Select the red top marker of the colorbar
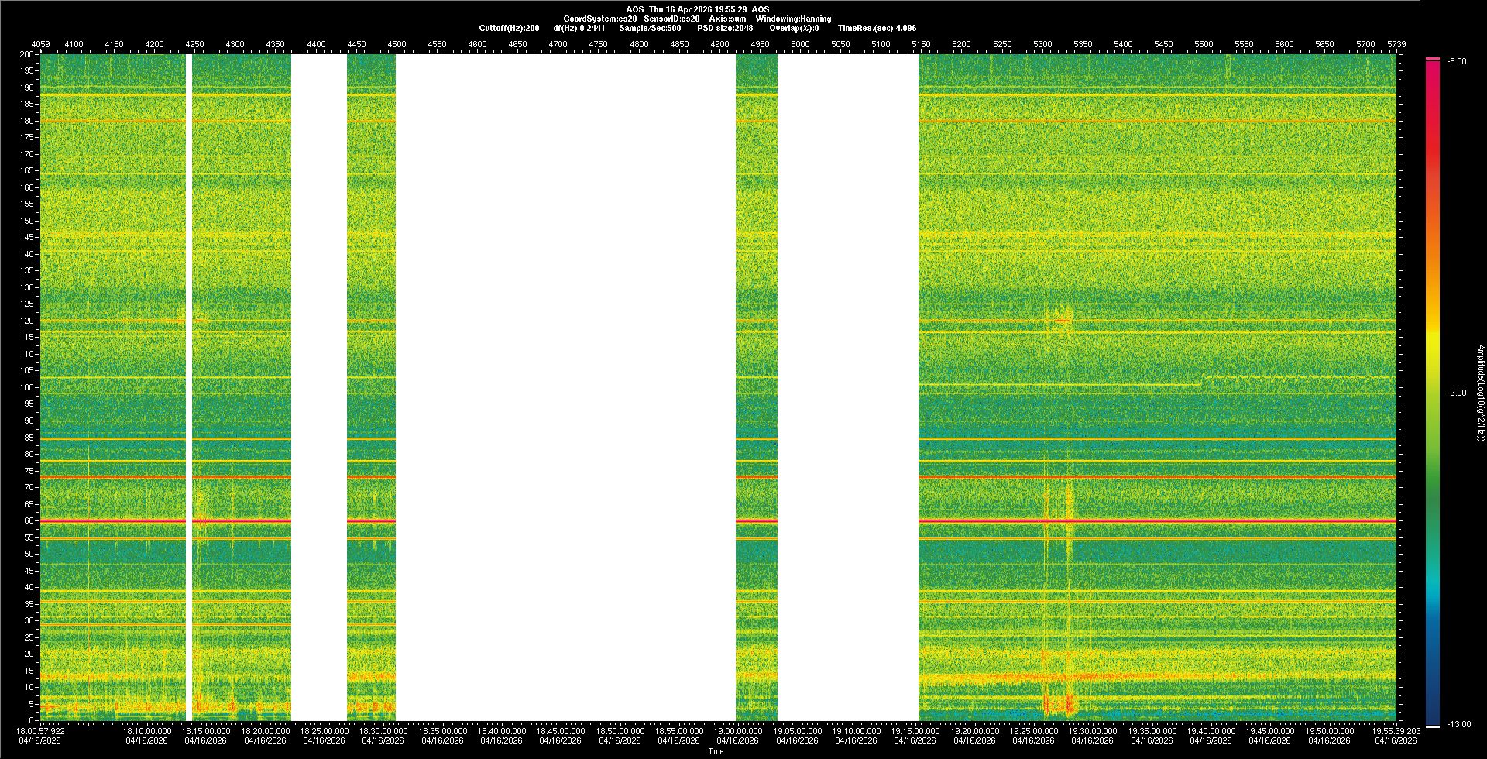This screenshot has height=759, width=1487. coord(1433,59)
